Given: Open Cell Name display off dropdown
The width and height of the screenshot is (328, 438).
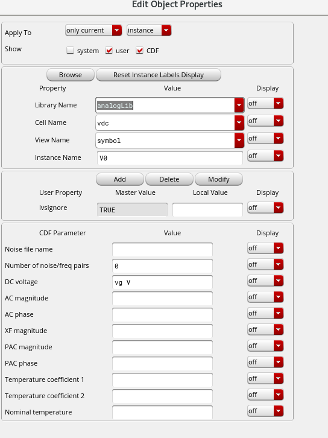Looking at the screenshot, I should (265, 121).
